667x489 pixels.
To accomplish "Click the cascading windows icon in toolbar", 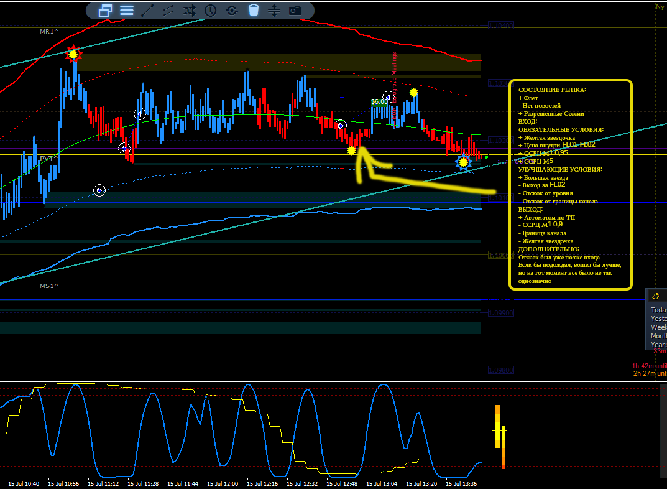I will (x=105, y=11).
